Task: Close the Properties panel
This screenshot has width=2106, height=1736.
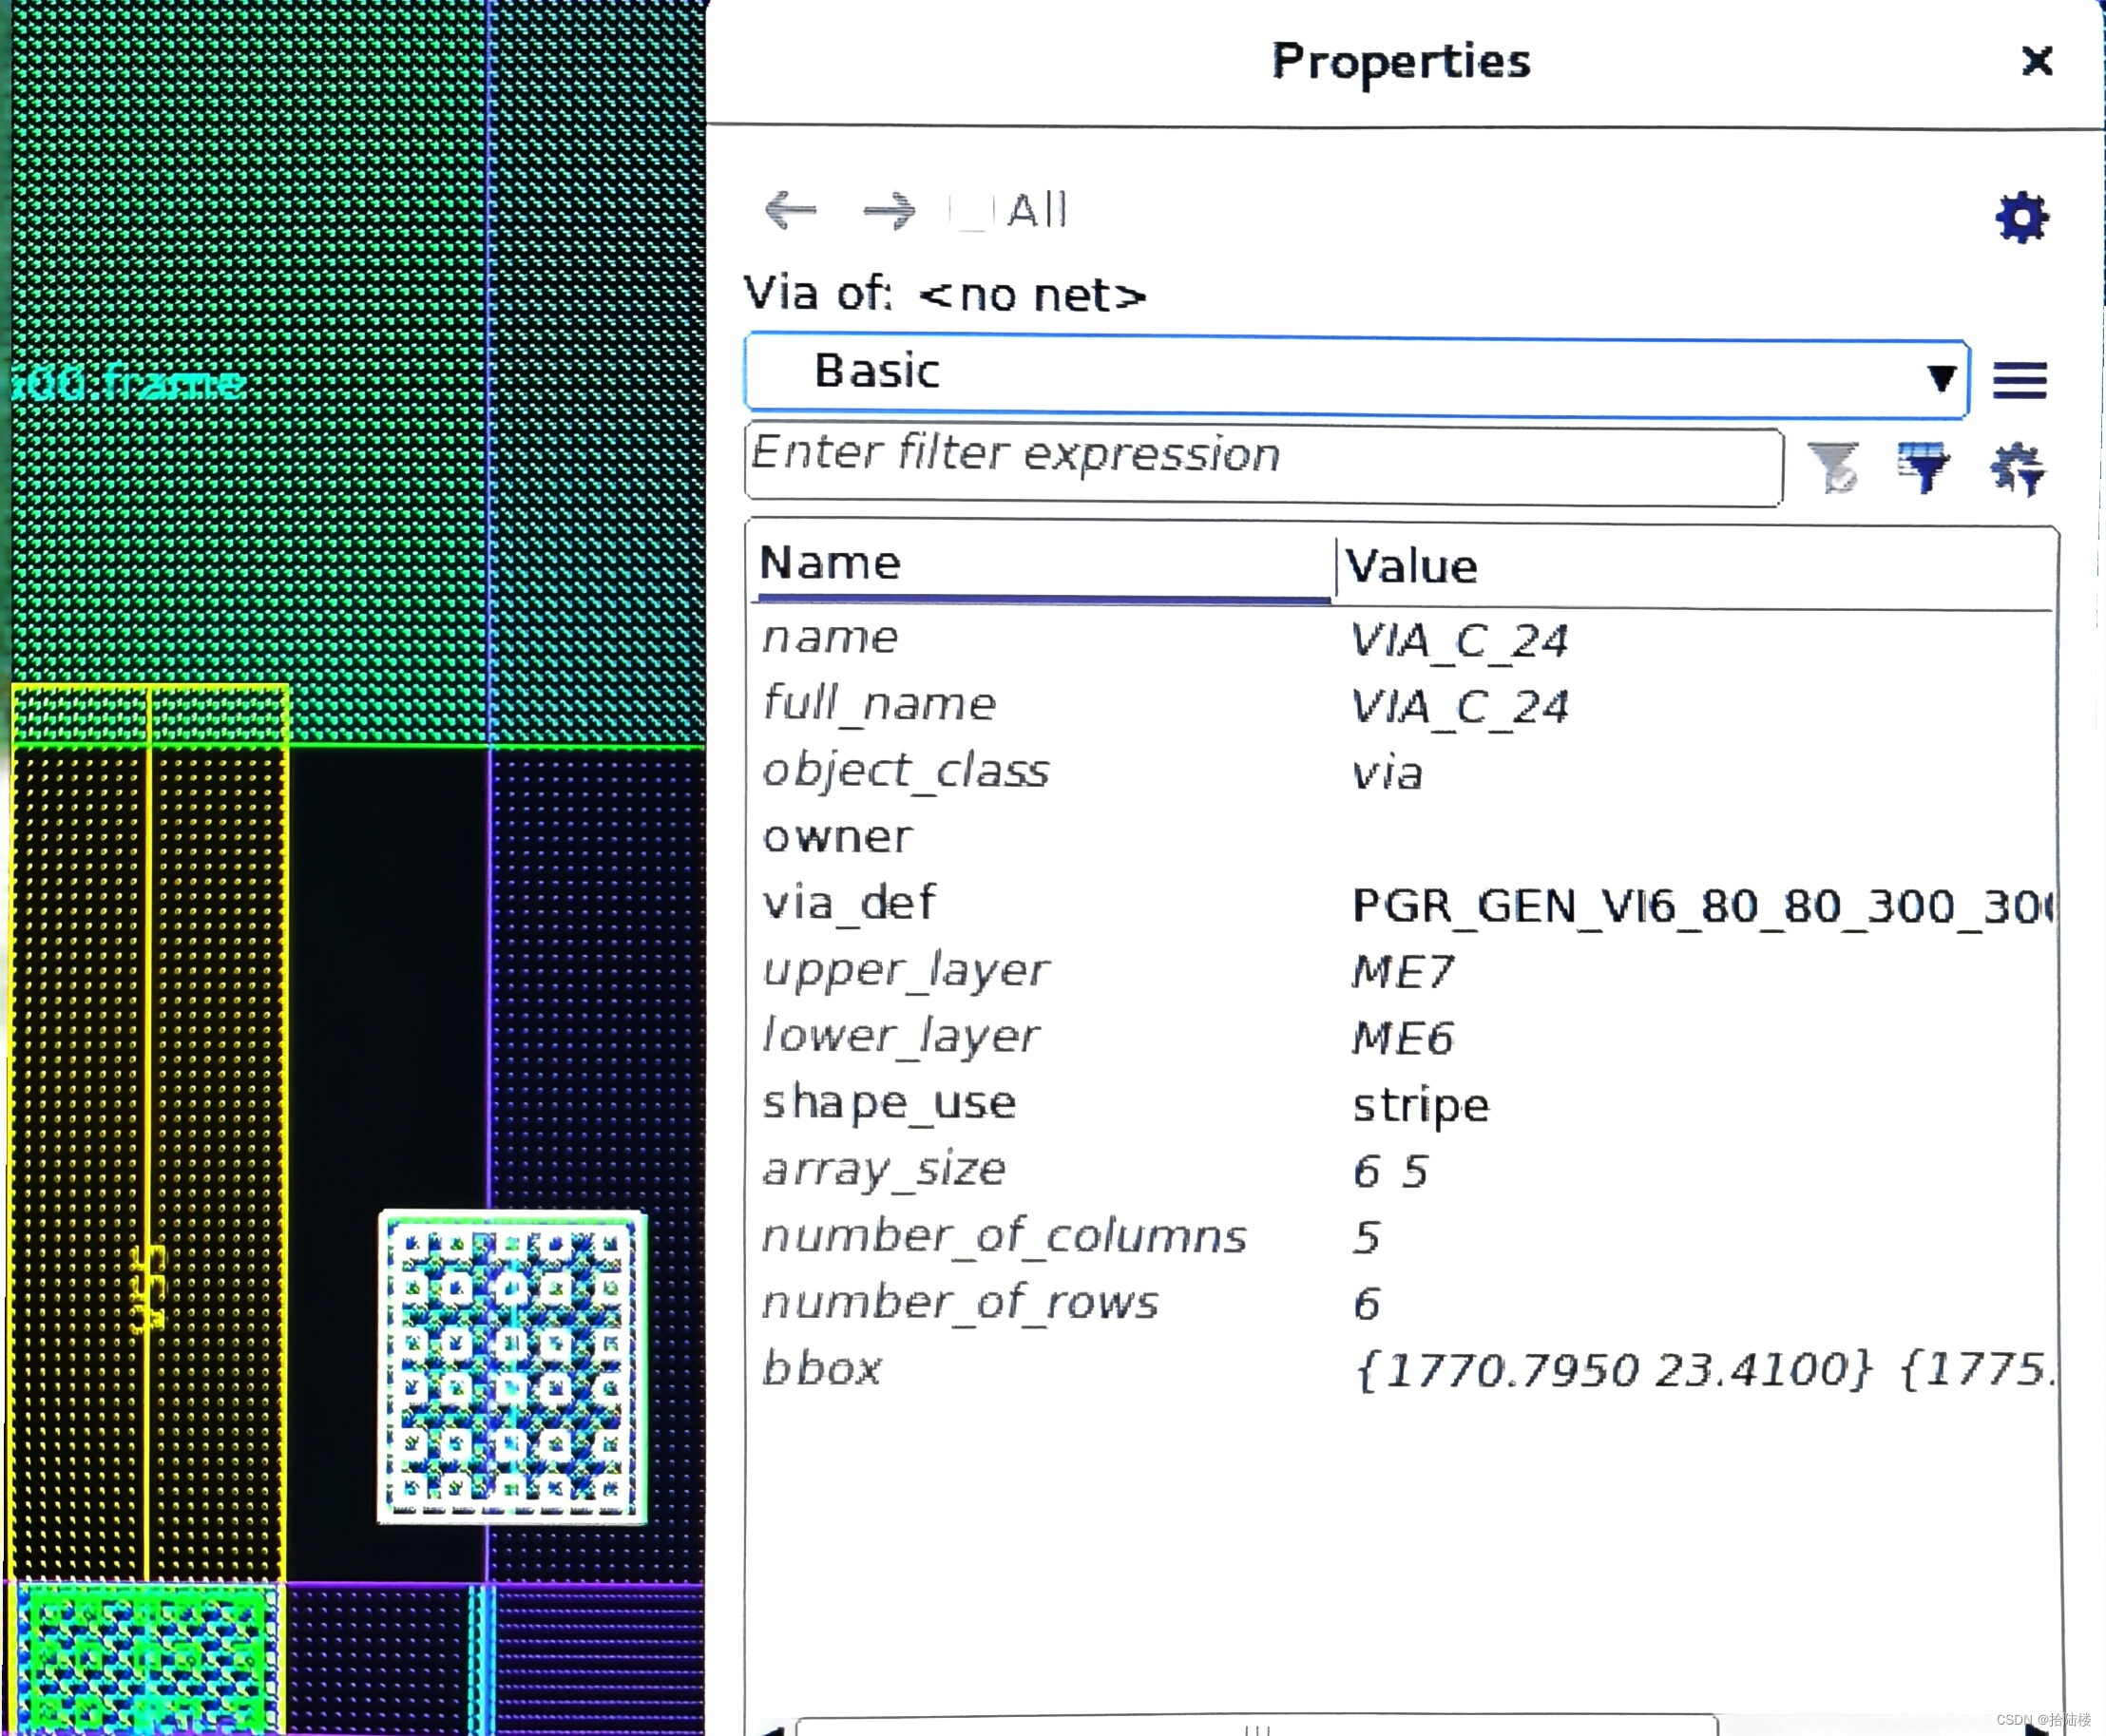Action: [x=2036, y=63]
